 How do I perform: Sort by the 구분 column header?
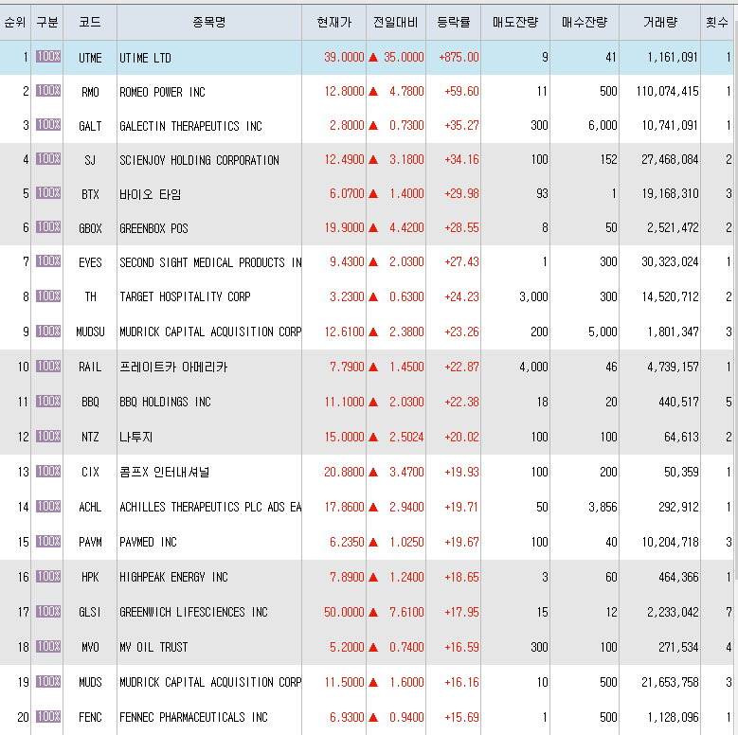pyautogui.click(x=47, y=22)
